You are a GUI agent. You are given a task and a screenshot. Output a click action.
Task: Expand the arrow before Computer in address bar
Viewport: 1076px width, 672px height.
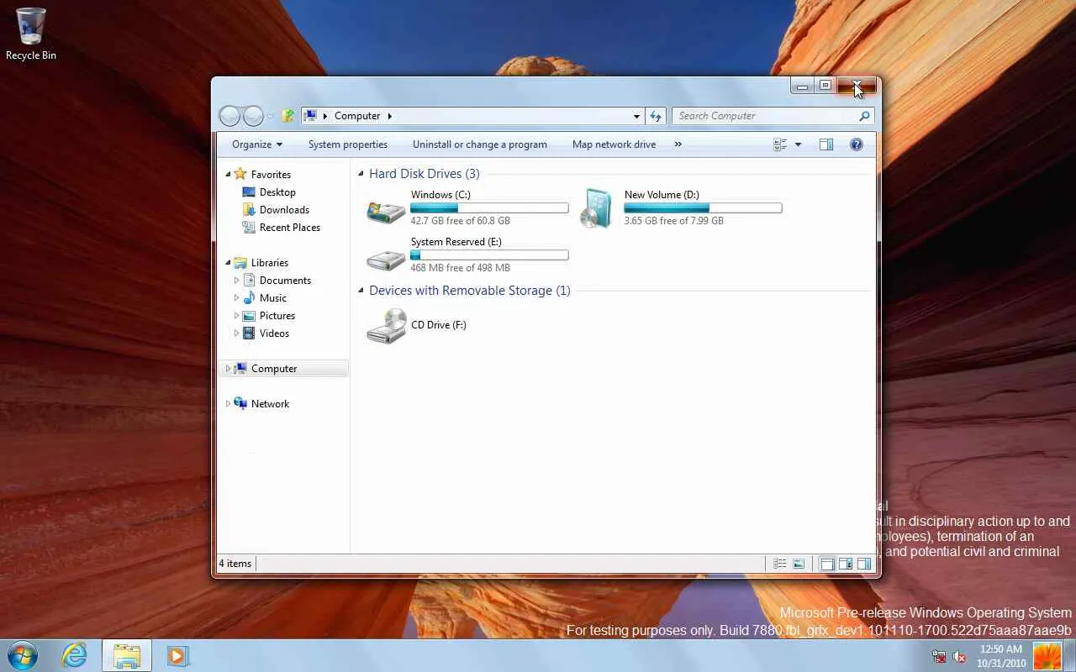(325, 116)
